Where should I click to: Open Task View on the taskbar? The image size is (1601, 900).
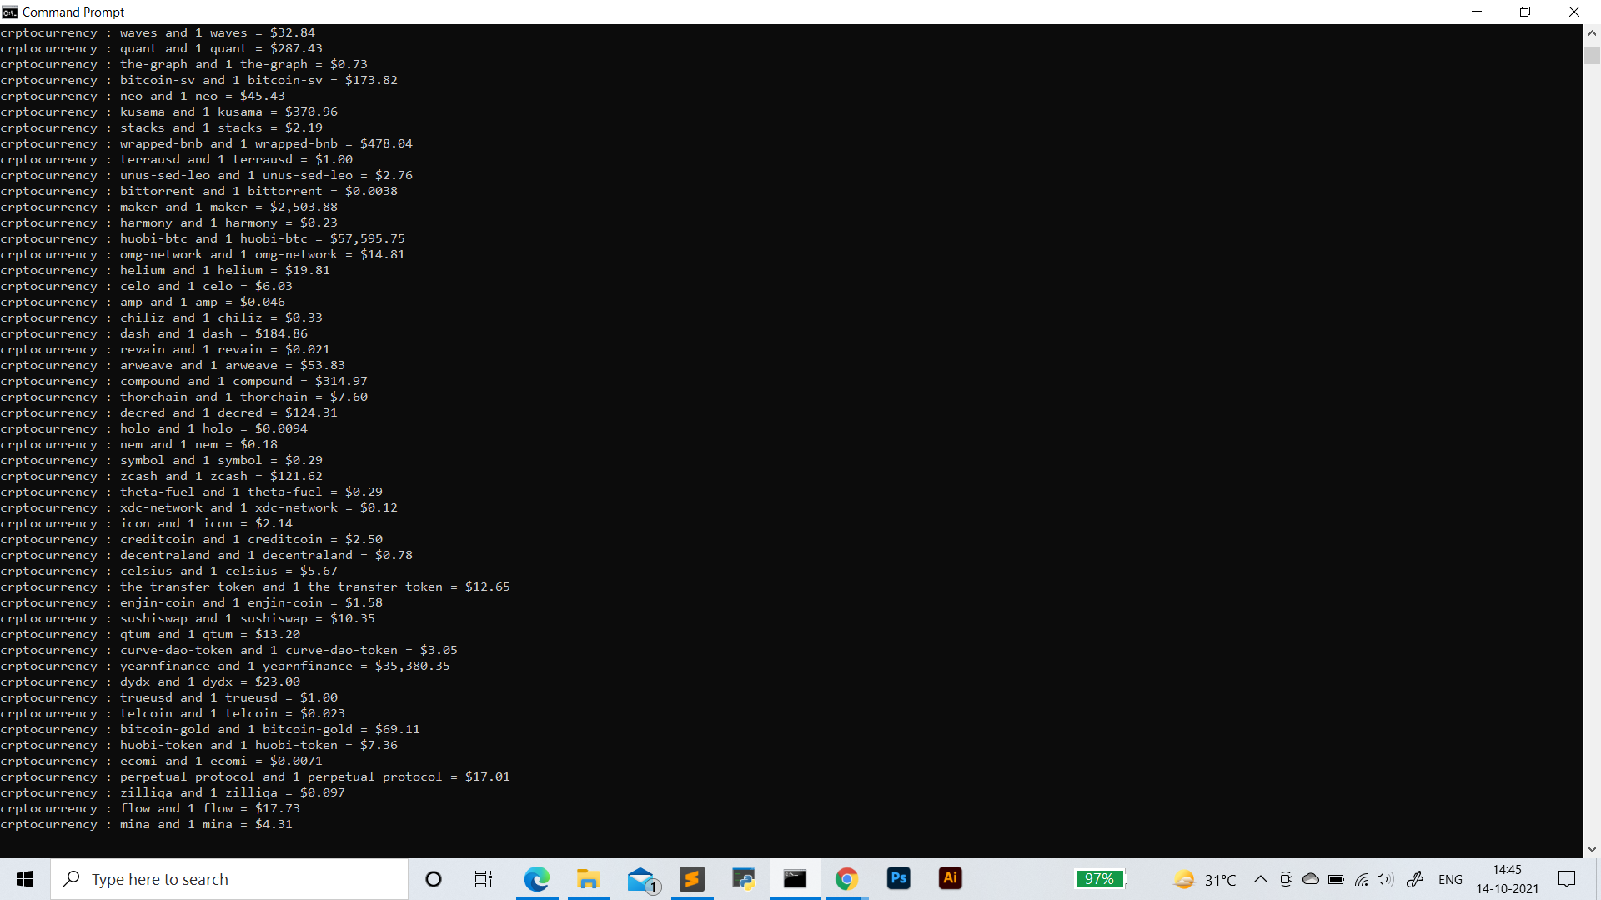(x=484, y=879)
